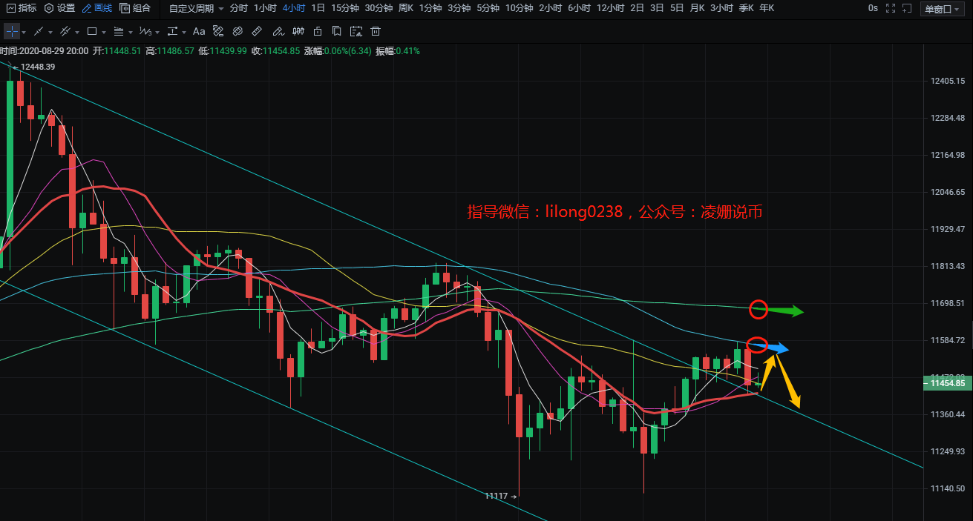Select the trend line drawing tool
The height and width of the screenshot is (521, 973).
[x=38, y=32]
